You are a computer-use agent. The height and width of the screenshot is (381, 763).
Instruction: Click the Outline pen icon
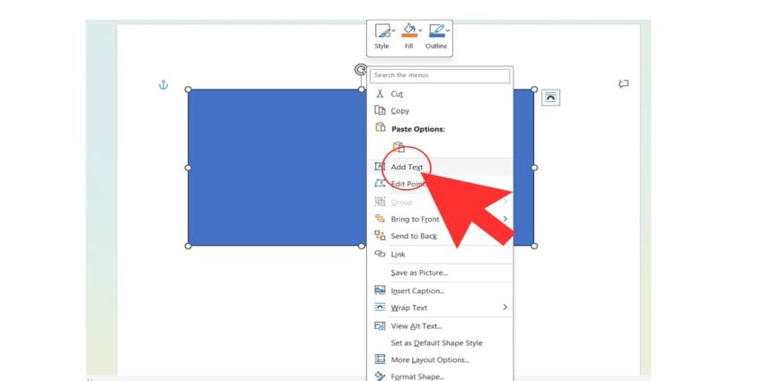[x=435, y=31]
